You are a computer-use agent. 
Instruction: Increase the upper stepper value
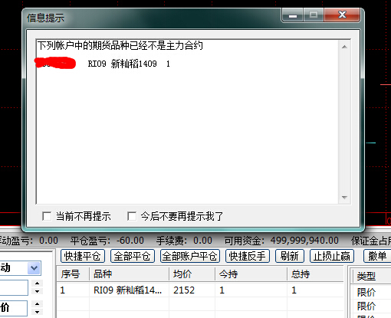click(x=38, y=283)
